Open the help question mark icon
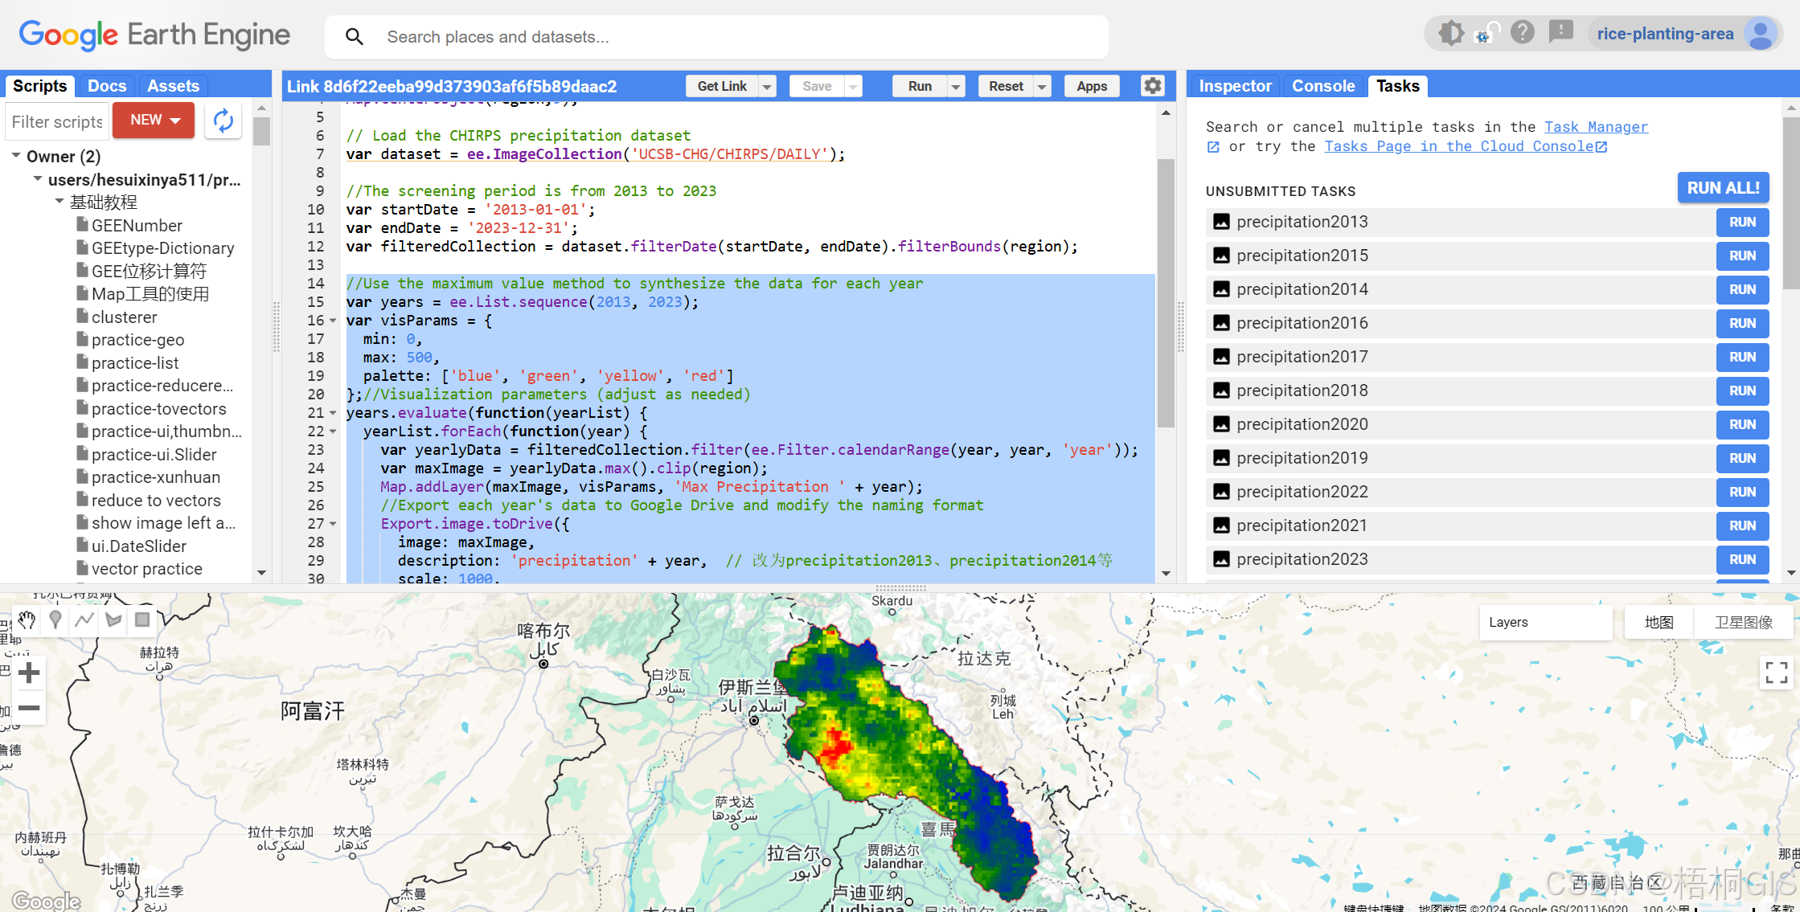This screenshot has width=1800, height=912. (1522, 33)
